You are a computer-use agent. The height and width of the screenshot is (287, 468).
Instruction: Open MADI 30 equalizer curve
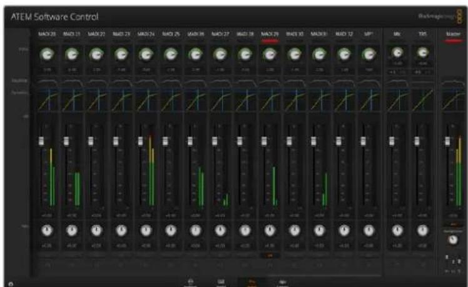pos(295,82)
